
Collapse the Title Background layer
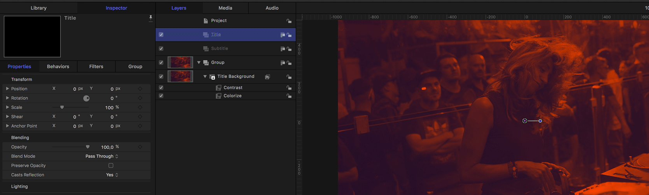coord(205,77)
